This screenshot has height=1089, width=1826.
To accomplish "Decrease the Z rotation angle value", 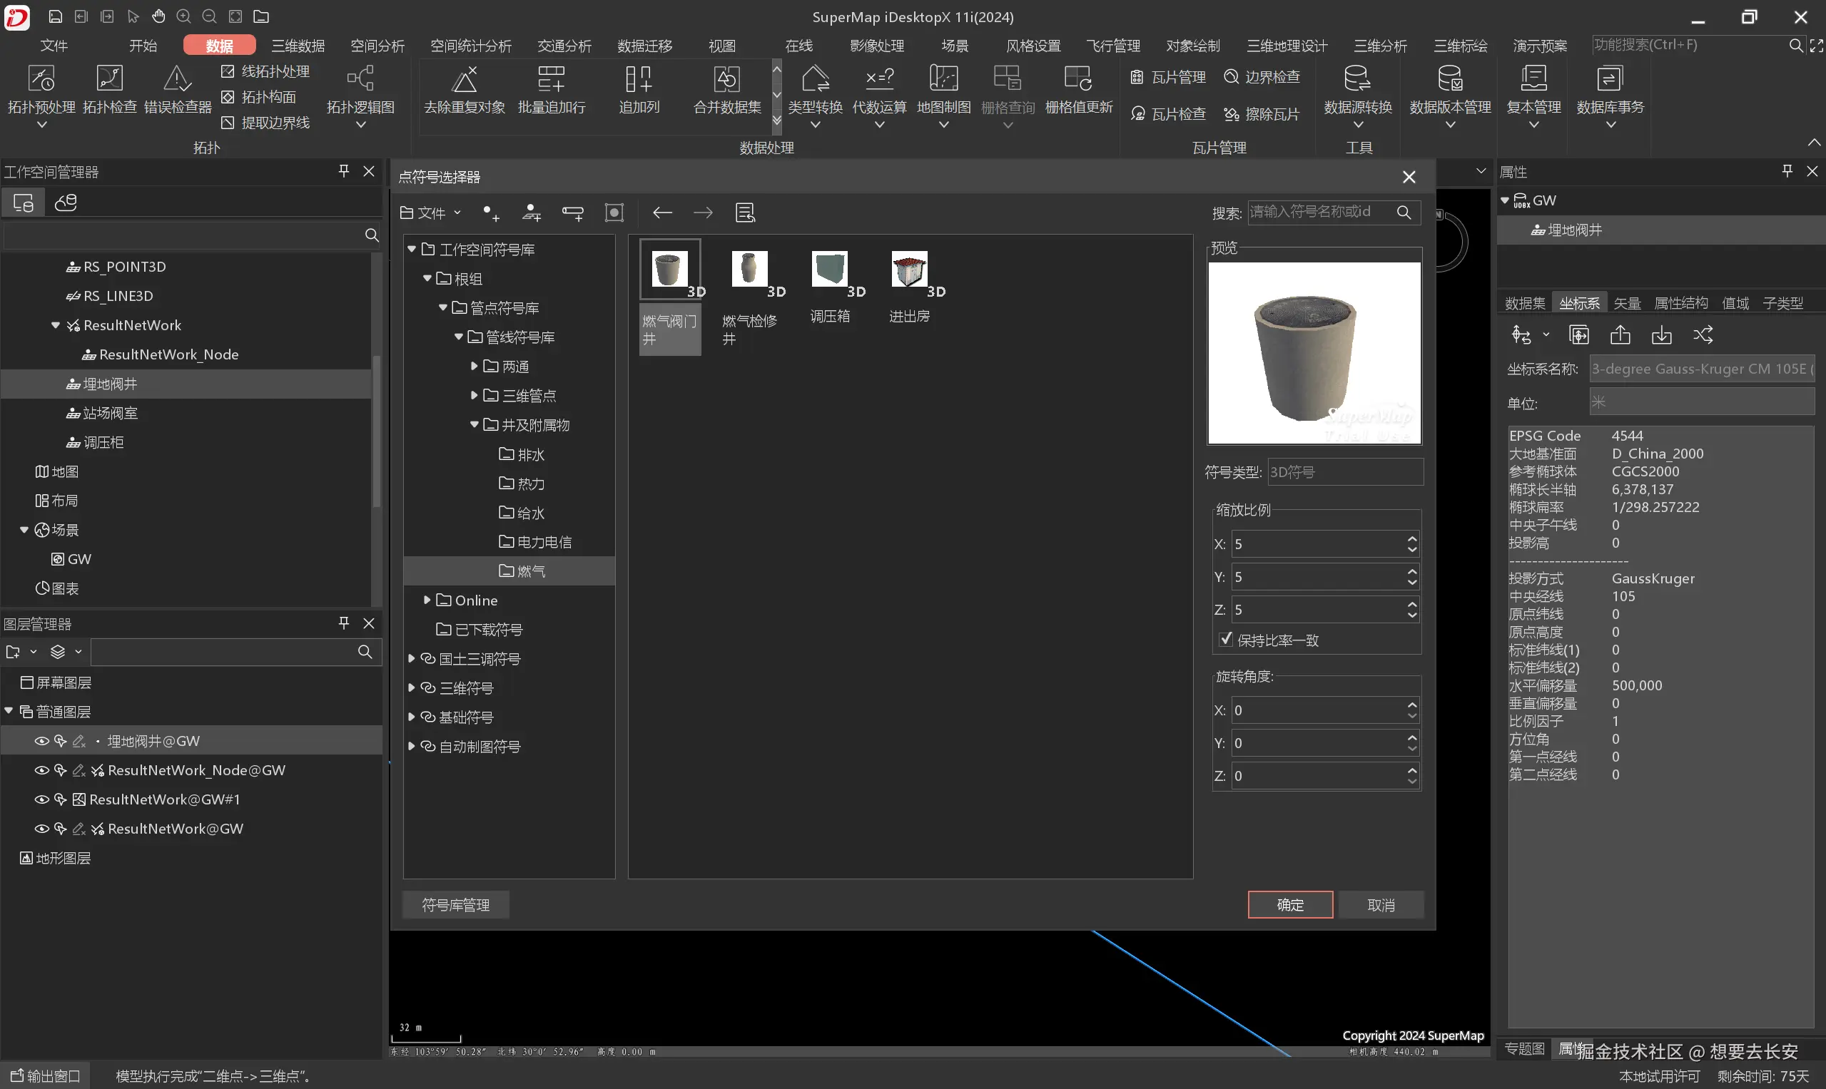I will [x=1412, y=782].
